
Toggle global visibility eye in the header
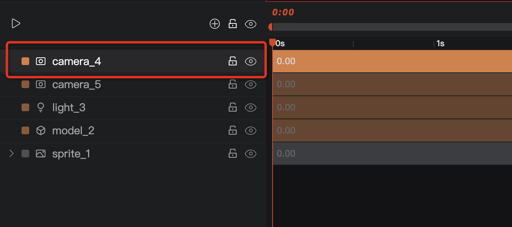pyautogui.click(x=251, y=24)
